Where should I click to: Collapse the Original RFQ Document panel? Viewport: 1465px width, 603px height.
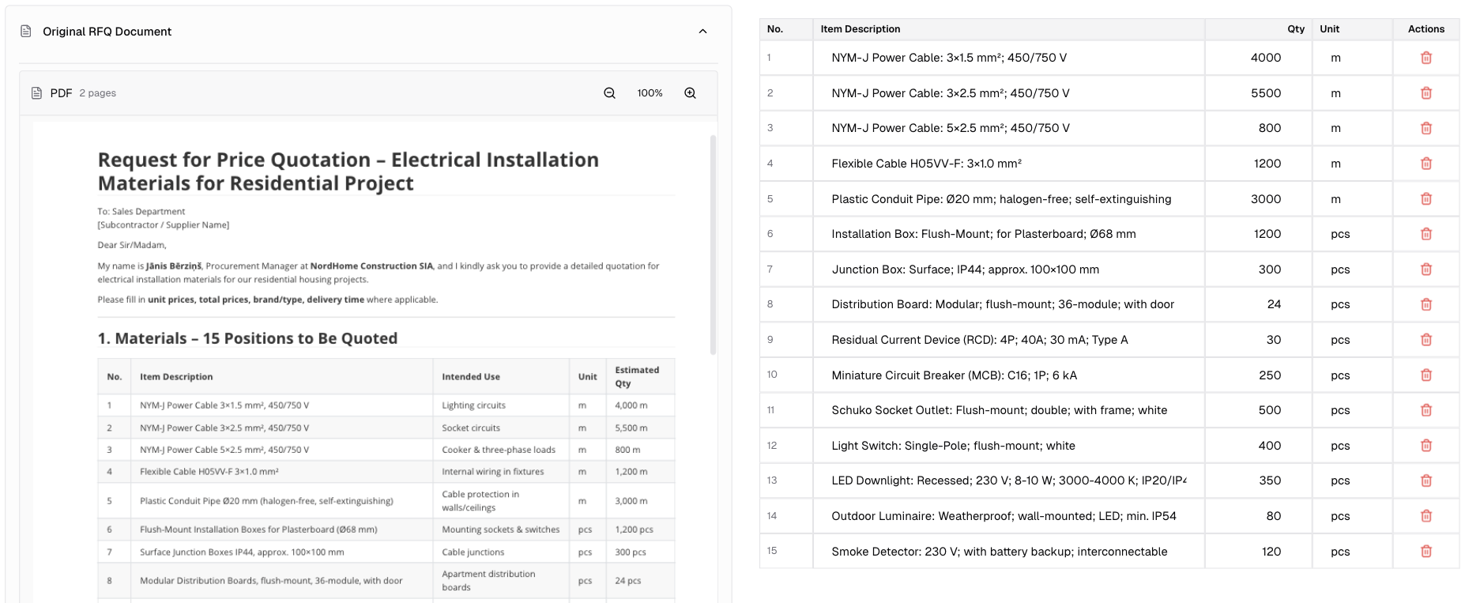pyautogui.click(x=702, y=32)
